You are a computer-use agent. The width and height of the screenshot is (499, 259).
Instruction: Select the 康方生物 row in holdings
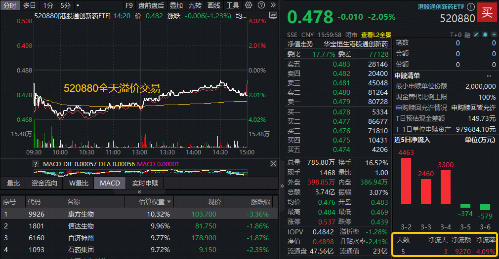[81, 214]
